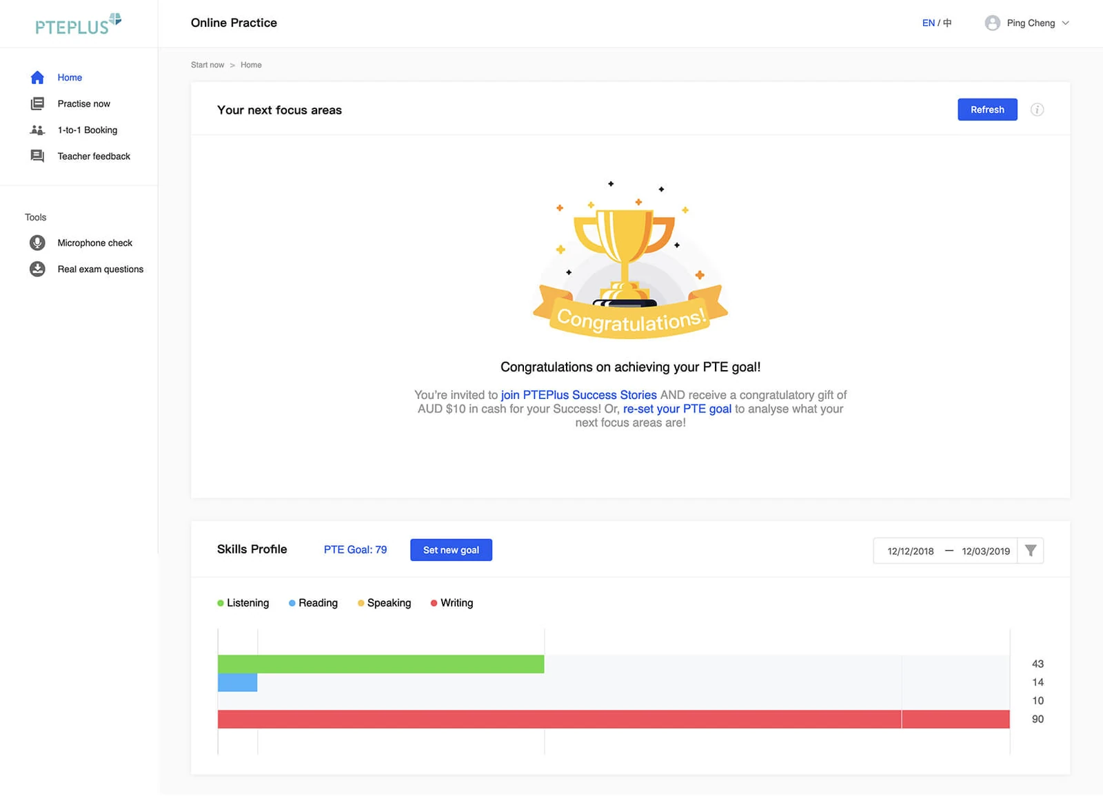Follow the join PTEPlus Success Stories link
Image resolution: width=1103 pixels, height=796 pixels.
tap(578, 395)
